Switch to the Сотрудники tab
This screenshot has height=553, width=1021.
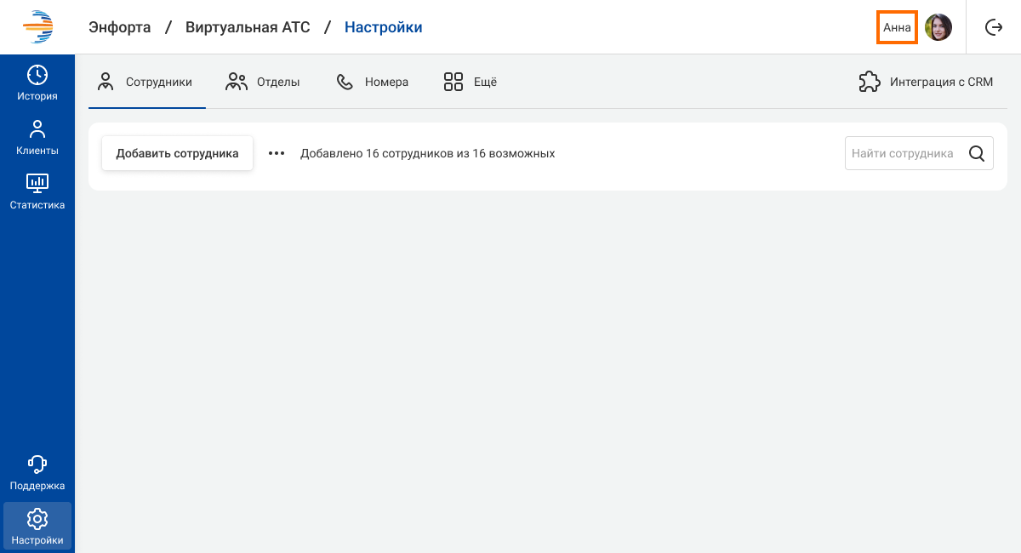click(146, 83)
